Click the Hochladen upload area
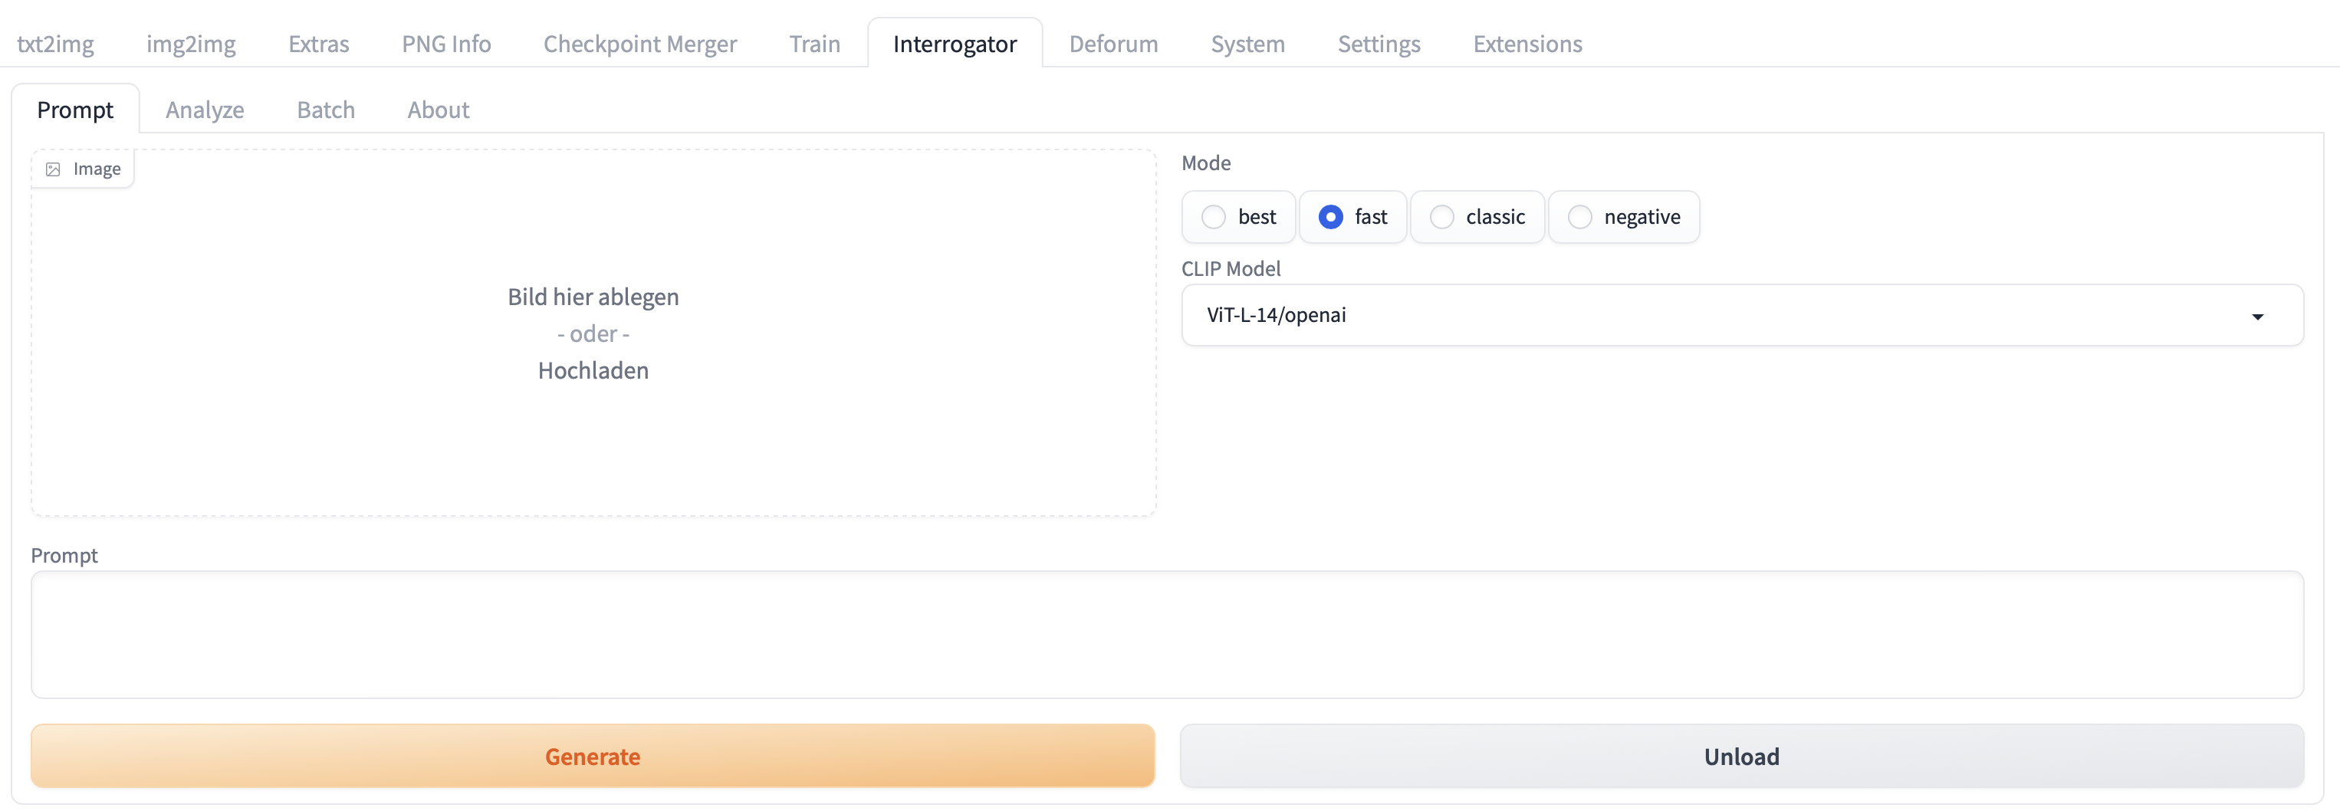The image size is (2340, 811). point(592,369)
